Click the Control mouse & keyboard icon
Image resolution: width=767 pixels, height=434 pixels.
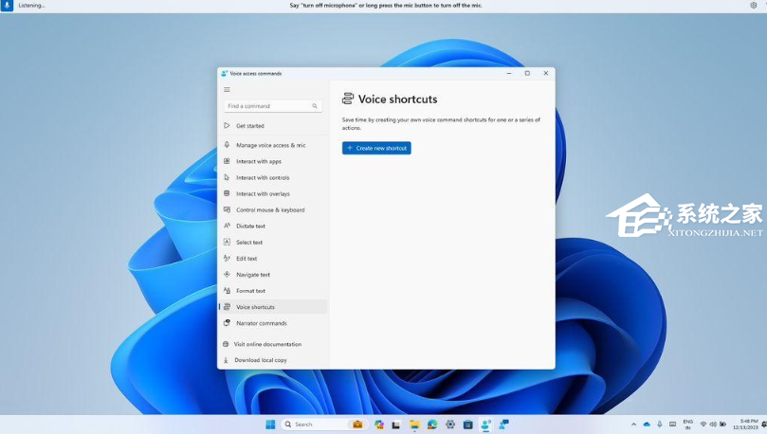point(227,209)
